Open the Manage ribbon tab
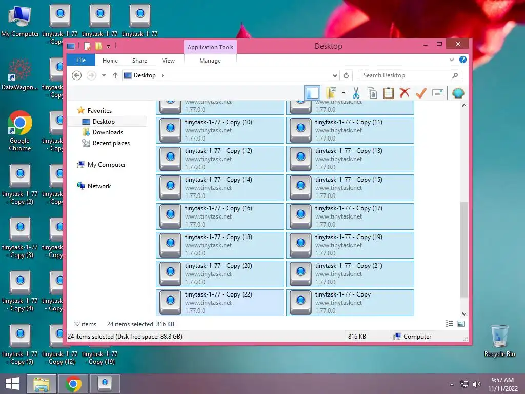Image resolution: width=525 pixels, height=394 pixels. [x=210, y=61]
